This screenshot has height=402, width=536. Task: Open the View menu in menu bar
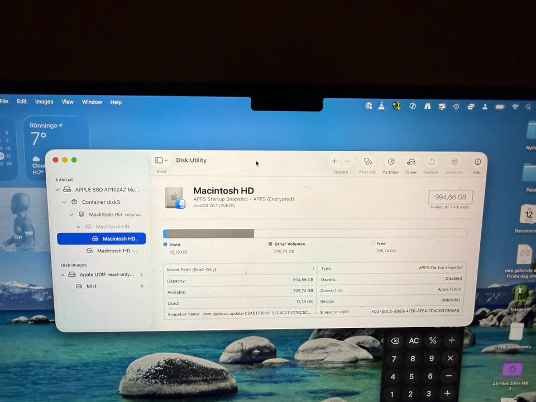click(68, 102)
